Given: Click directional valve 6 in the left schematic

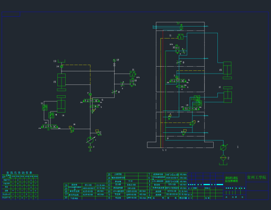Looking at the screenshot, I should point(91,101).
